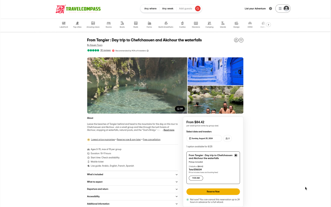
Task: Open the OMG! category
Action: point(250,25)
